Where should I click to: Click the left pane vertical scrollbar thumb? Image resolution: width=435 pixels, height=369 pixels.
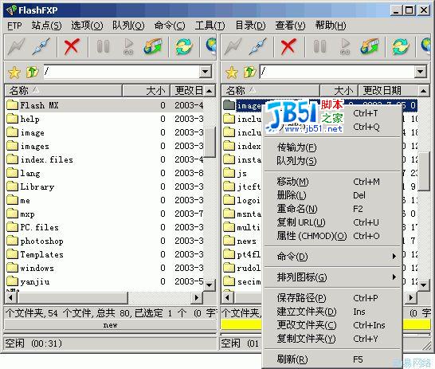[x=210, y=142]
